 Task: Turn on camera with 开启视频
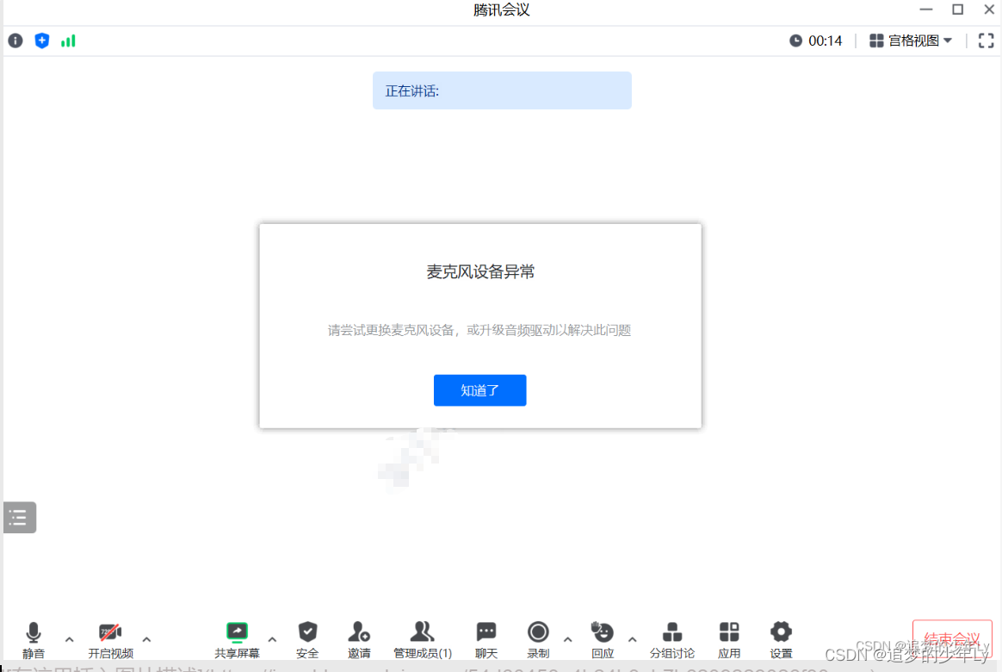110,639
